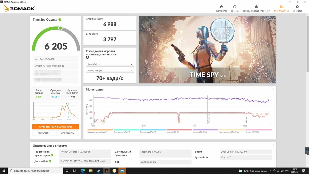
Task: Click the GUI version v2.20.7252 s64
Action: pyautogui.click(x=165, y=162)
